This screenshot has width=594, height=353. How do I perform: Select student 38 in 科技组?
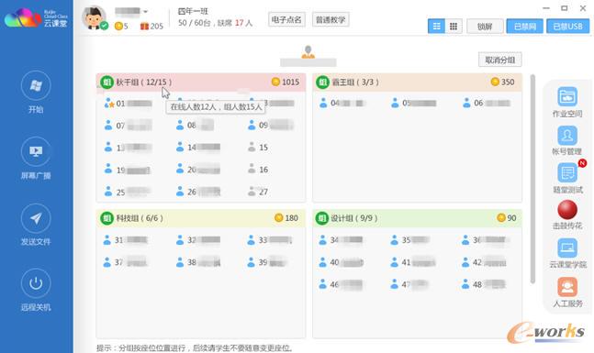[x=198, y=262]
